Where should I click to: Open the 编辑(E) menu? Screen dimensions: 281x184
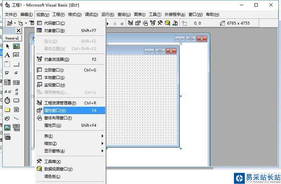pos(27,14)
